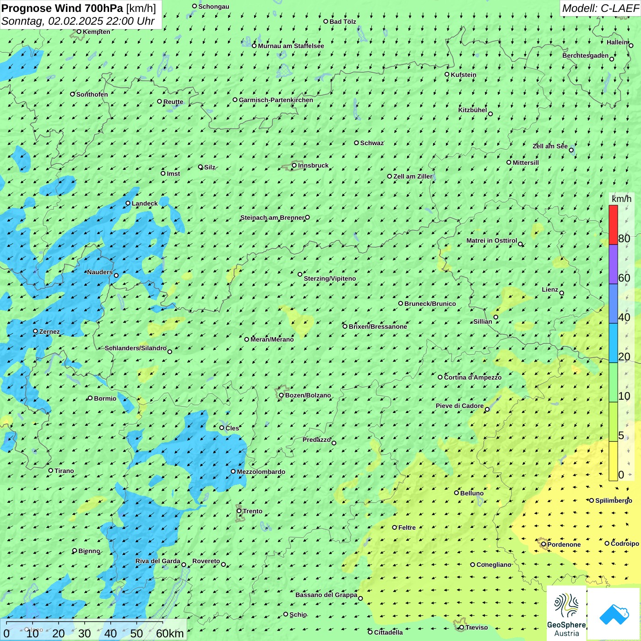Click the Lienz city marker
Image resolution: width=641 pixels, height=641 pixels.
pos(562,293)
